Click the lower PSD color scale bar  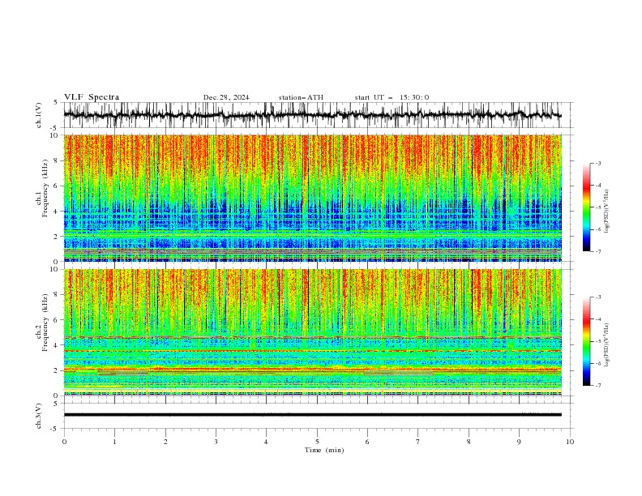(586, 341)
